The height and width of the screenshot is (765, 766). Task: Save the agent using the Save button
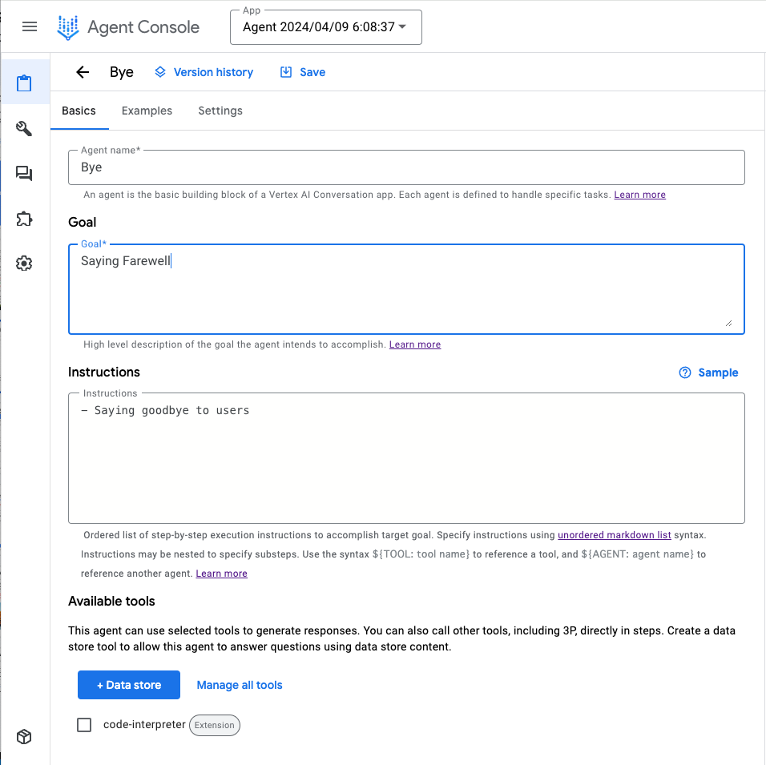302,72
